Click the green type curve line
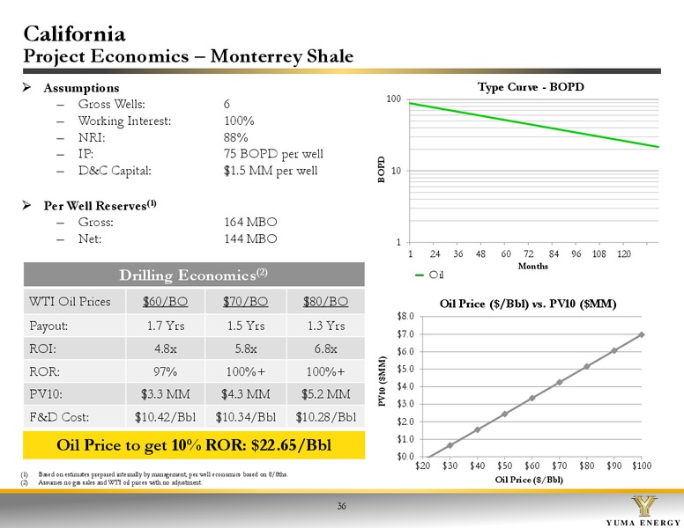This screenshot has height=528, width=684. coord(533,125)
